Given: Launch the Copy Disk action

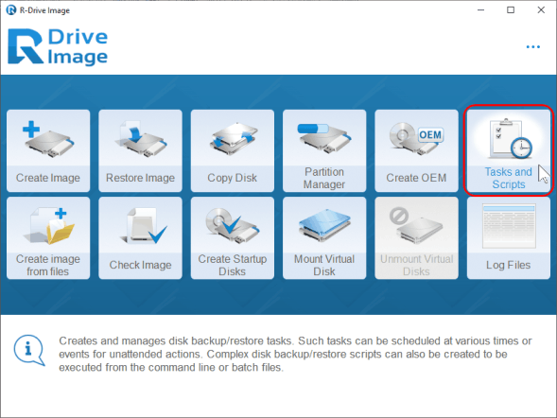Looking at the screenshot, I should pos(233,150).
